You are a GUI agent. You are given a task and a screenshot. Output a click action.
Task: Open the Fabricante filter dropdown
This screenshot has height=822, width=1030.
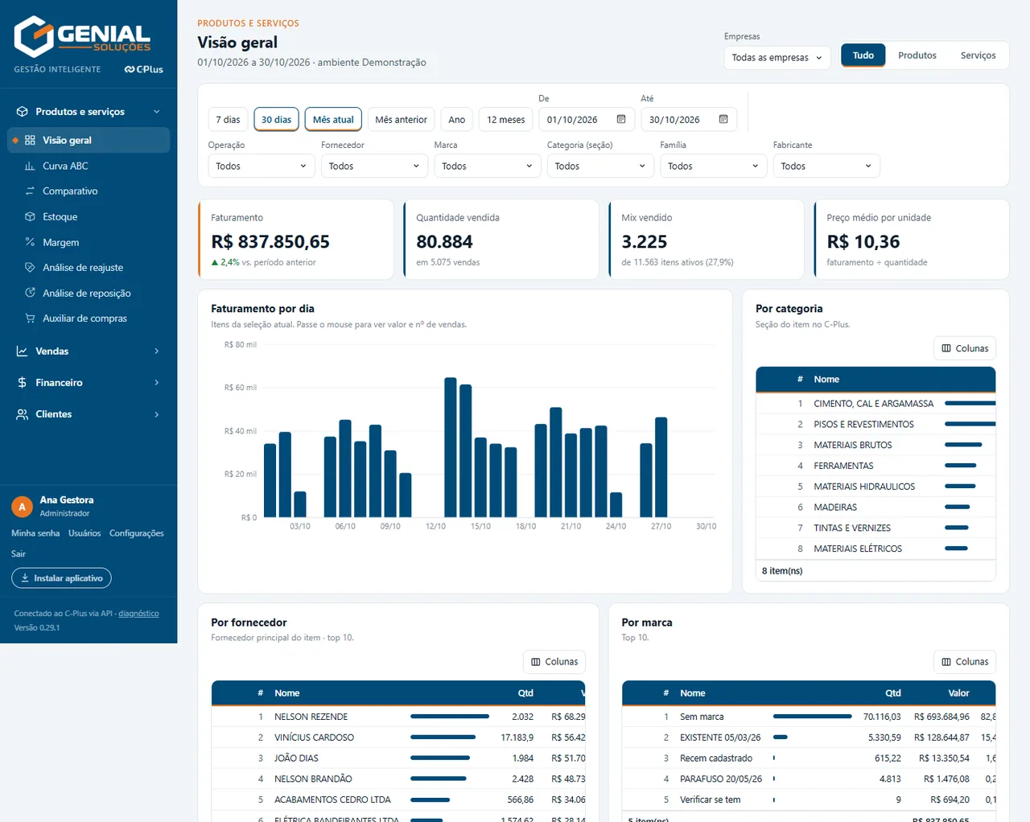click(x=826, y=166)
